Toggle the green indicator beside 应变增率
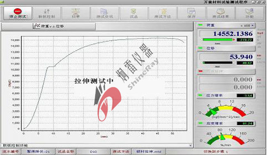Viewport: 267px width, 155px height. click(x=200, y=123)
